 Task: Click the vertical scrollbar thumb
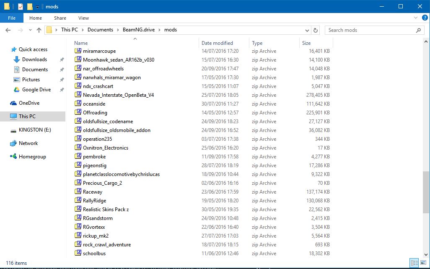[426, 192]
